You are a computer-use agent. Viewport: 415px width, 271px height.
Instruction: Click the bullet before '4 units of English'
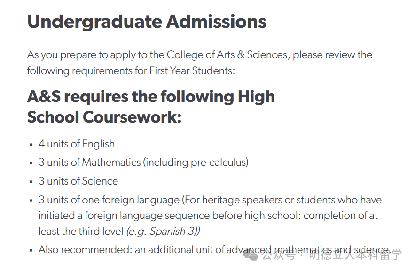tap(31, 145)
